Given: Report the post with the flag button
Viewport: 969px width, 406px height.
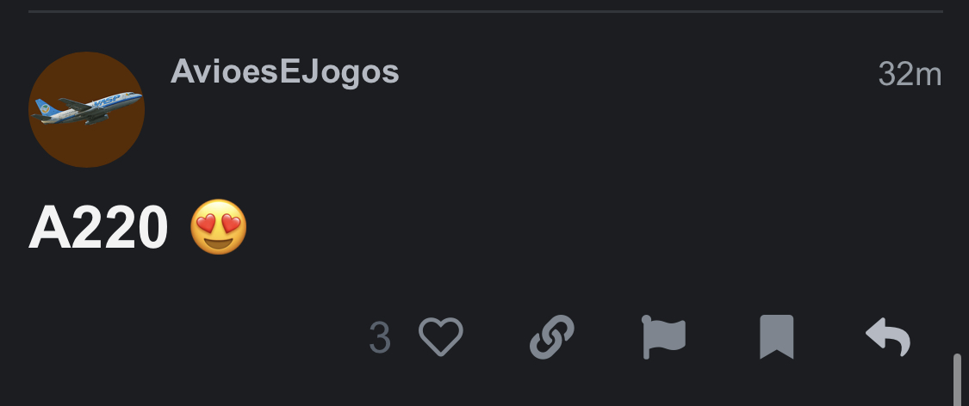Looking at the screenshot, I should 664,337.
